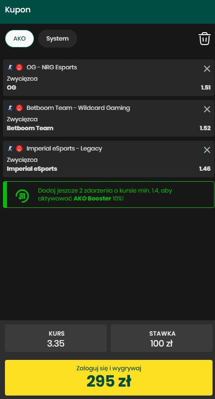Viewport: 215px width, 399px height.
Task: Open Imperial eSports - Legacy match title
Action: pos(64,149)
